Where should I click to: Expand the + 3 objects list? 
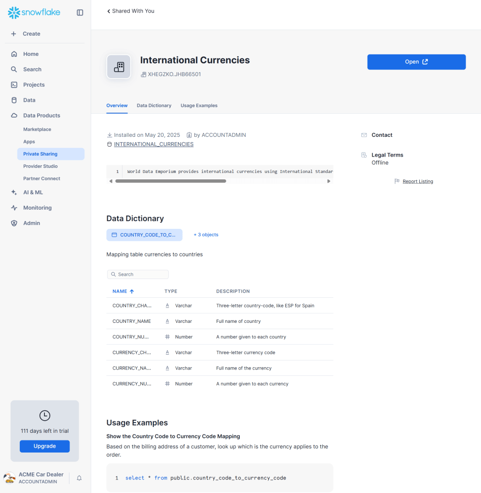[x=206, y=235]
